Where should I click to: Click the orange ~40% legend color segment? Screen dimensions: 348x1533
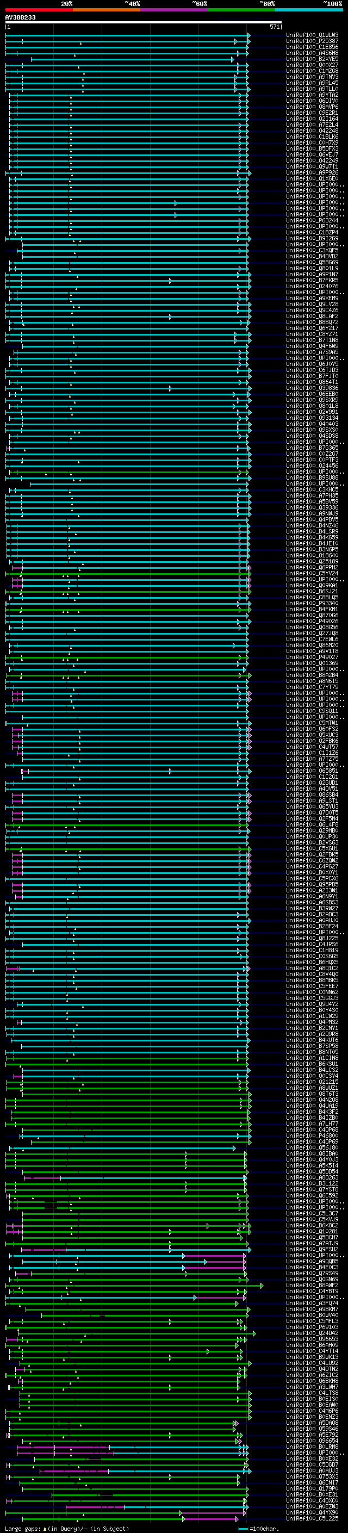tap(107, 10)
